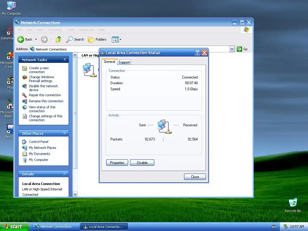Click Disable this network device link

pyautogui.click(x=43, y=88)
